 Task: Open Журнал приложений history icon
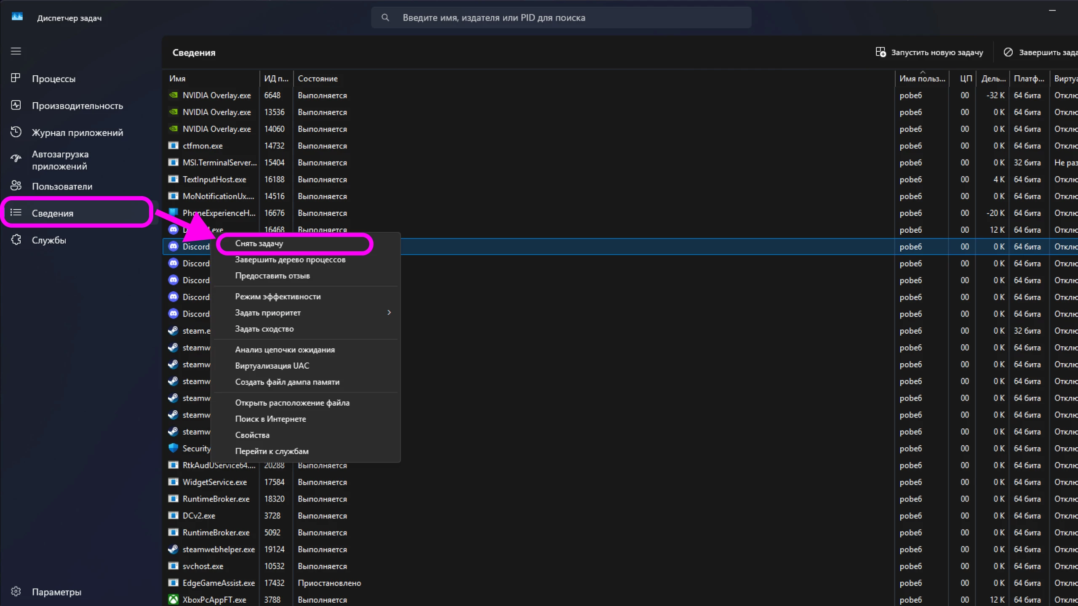click(x=16, y=132)
